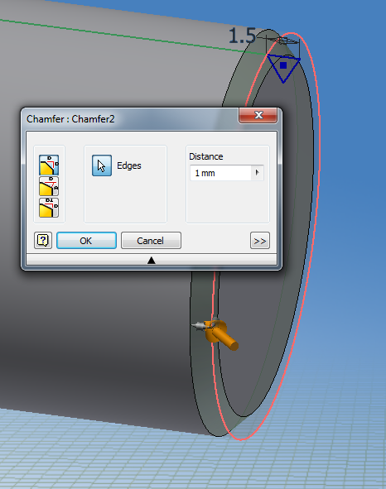Cancel the Chamfer2 dialog
This screenshot has width=386, height=489.
coord(151,241)
